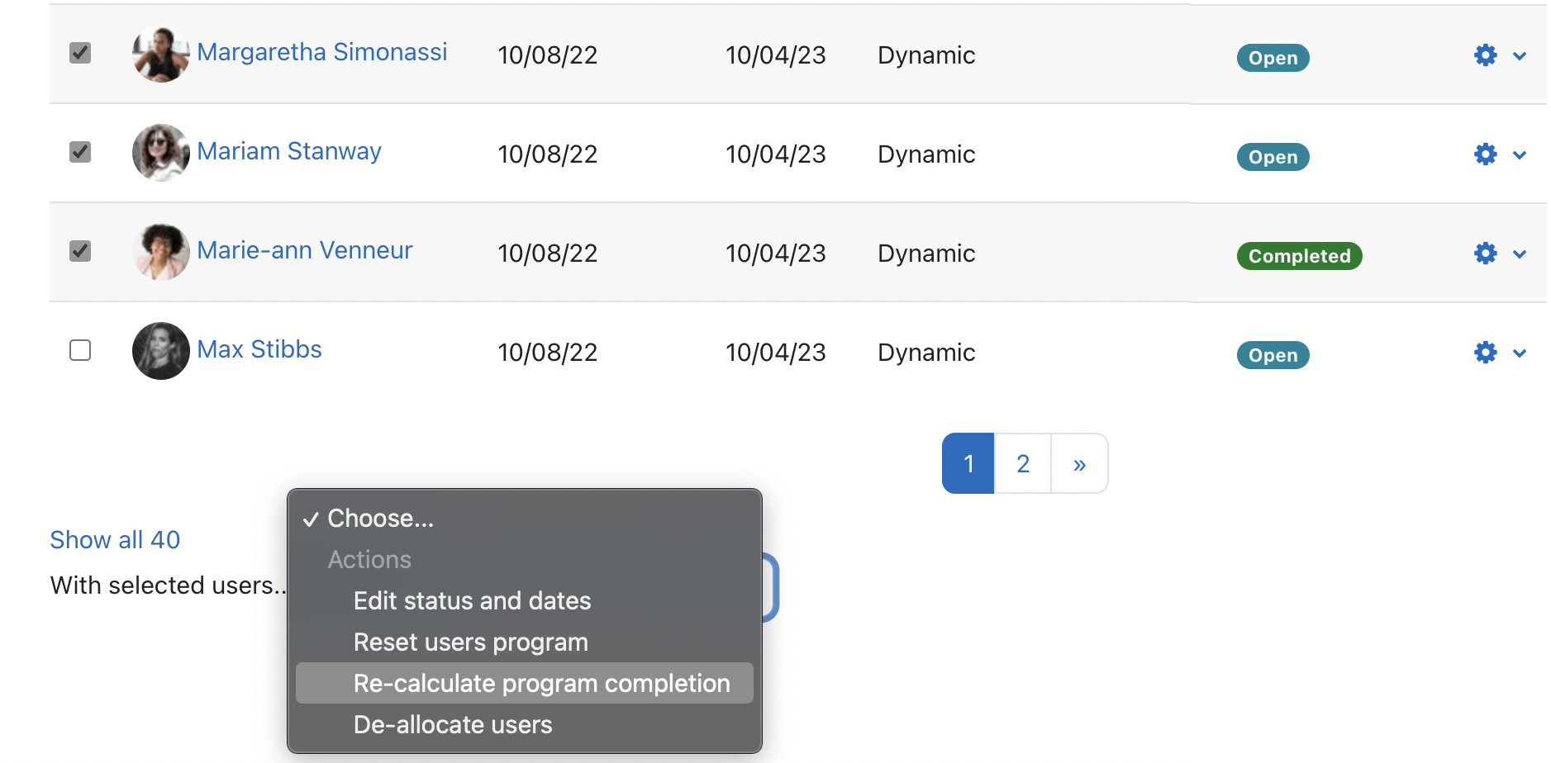The height and width of the screenshot is (763, 1551).
Task: Tick the checkbox for Max Stibbs
Action: 80,350
